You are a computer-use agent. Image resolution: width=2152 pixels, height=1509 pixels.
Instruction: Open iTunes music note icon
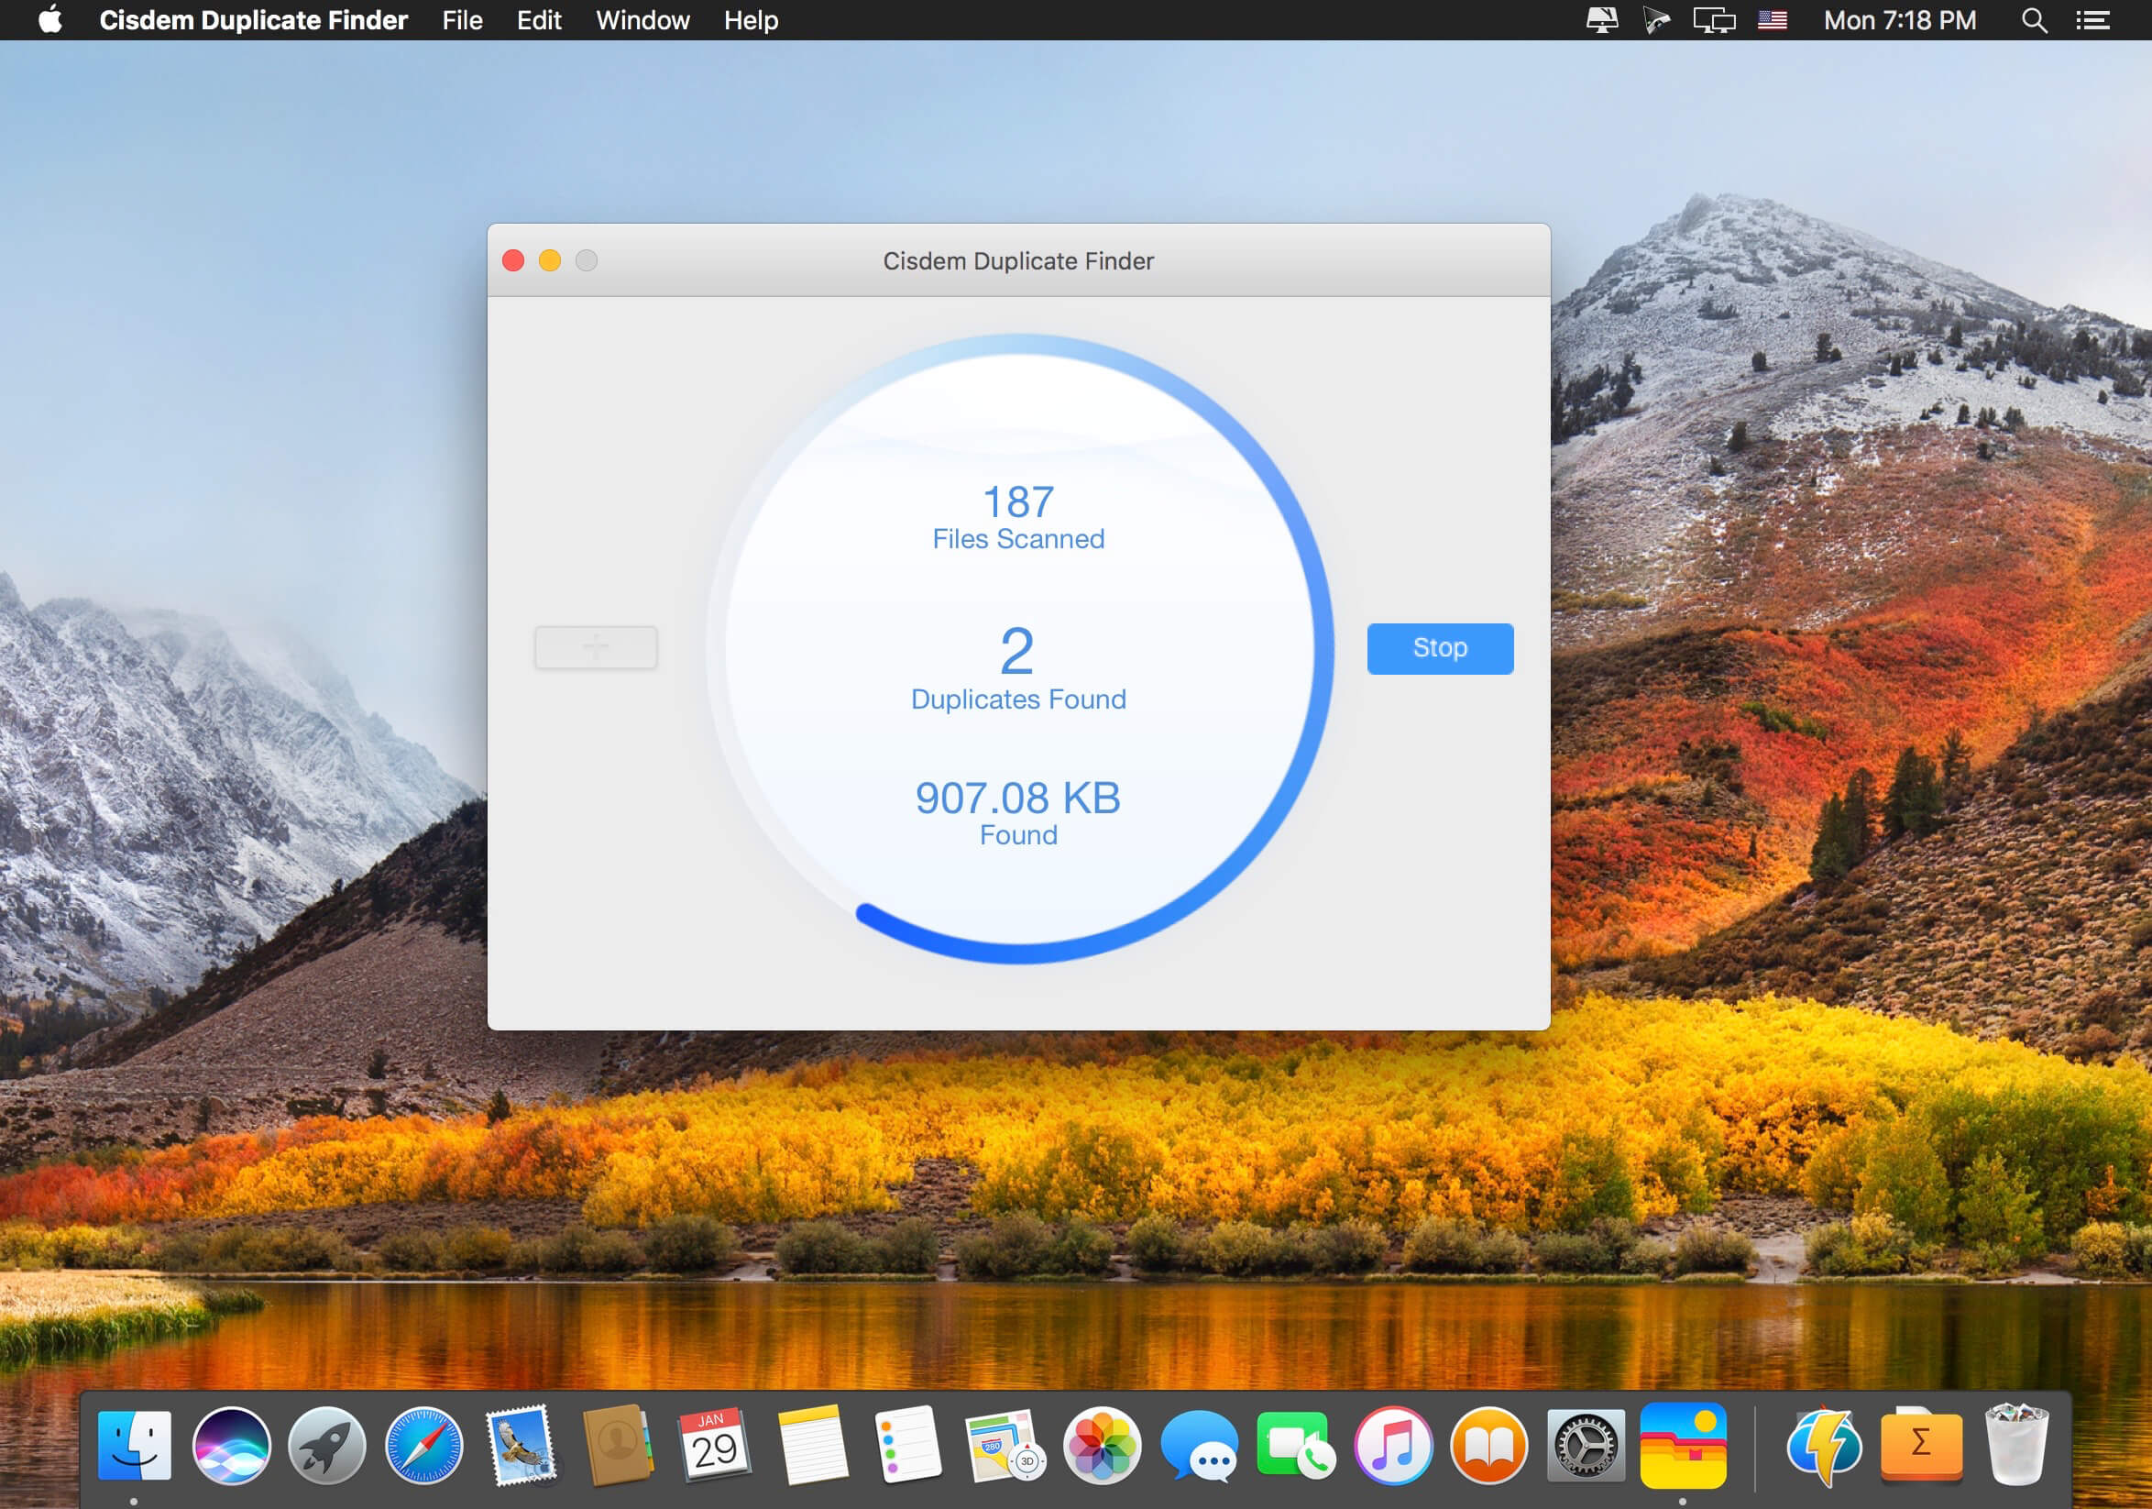tap(1393, 1447)
